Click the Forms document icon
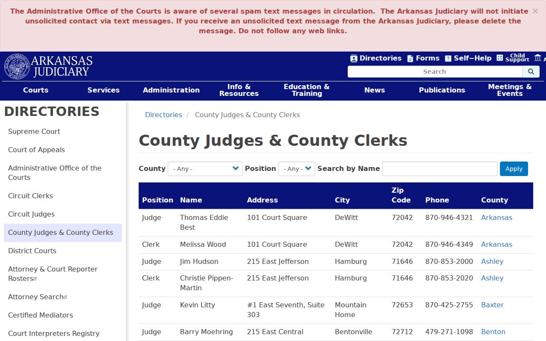This screenshot has width=546, height=341. pyautogui.click(x=410, y=58)
